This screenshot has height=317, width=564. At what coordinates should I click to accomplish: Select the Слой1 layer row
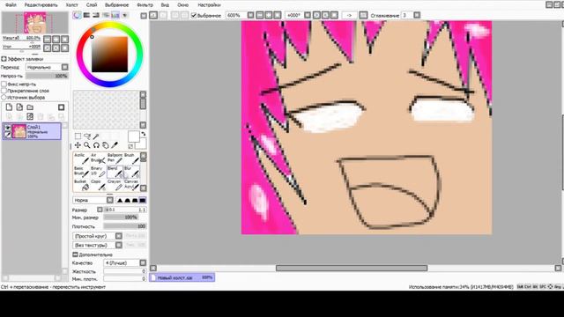coord(32,131)
